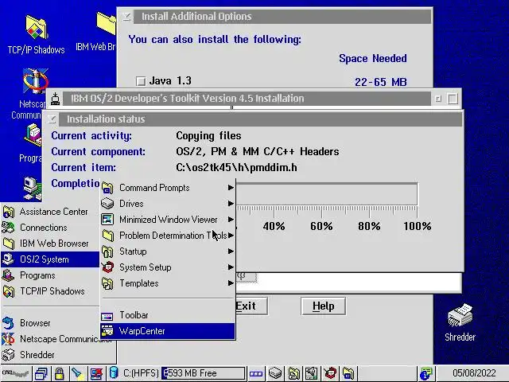This screenshot has height=382, width=509.
Task: Click the computer desktop icon below Programs
Action: (x=33, y=189)
